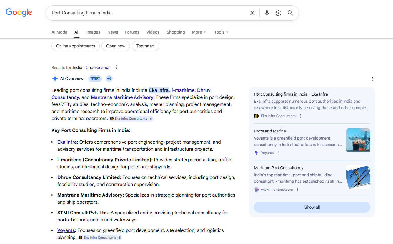Open Ports and Marine source title
The height and width of the screenshot is (244, 393).
[270, 131]
